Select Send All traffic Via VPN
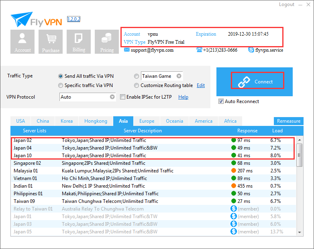Screen dimensions: 314x249 (61, 76)
